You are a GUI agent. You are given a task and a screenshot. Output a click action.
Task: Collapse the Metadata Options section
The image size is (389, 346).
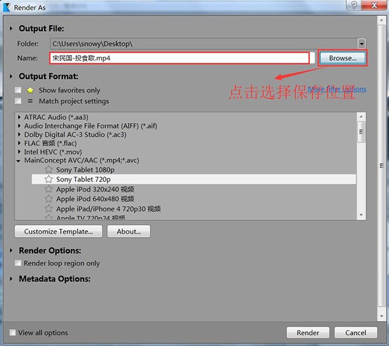[x=11, y=279]
